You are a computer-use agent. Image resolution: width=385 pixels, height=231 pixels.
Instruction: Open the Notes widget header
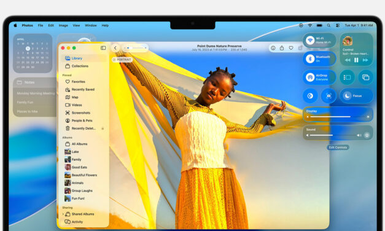[x=34, y=82]
